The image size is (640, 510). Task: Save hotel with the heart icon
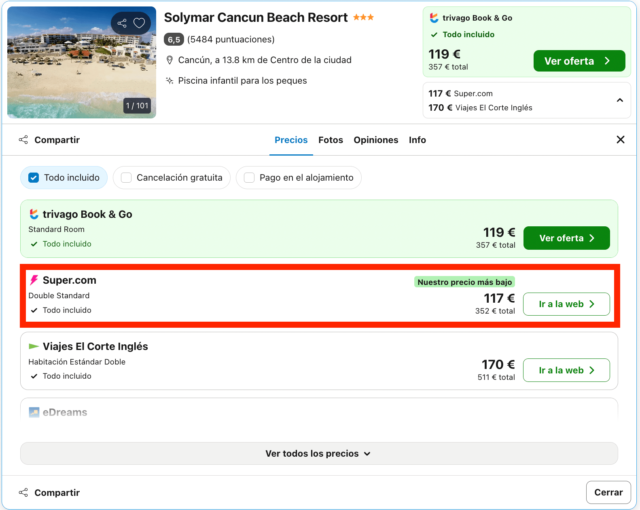pyautogui.click(x=139, y=23)
